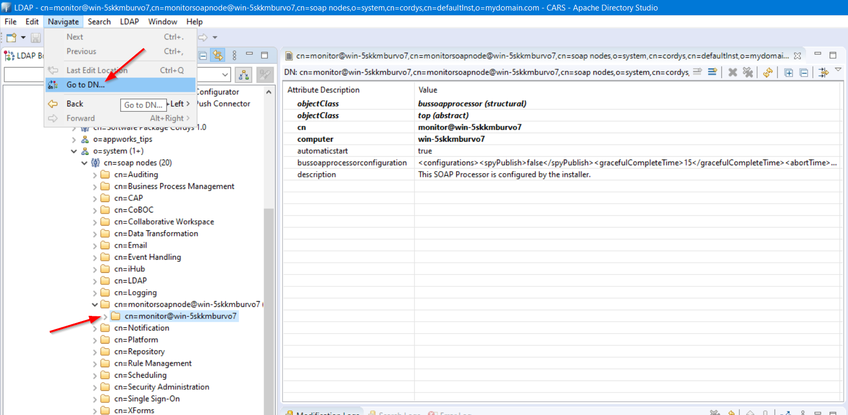The width and height of the screenshot is (848, 415).
Task: Open the File menu
Action: click(11, 22)
